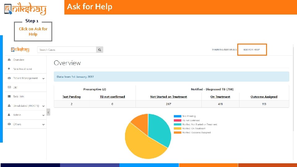The image size is (297, 167).
Task: Click the Patient Management sidebar icon
Action: pos(9,78)
